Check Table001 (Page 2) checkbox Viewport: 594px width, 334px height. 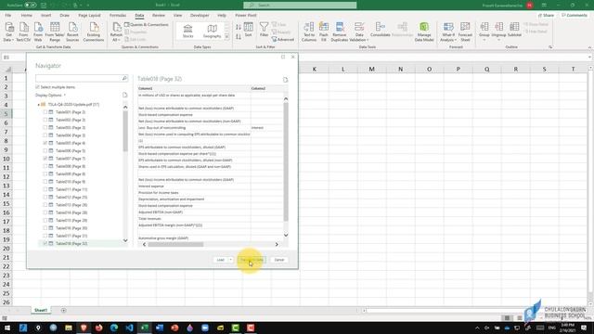[45, 112]
